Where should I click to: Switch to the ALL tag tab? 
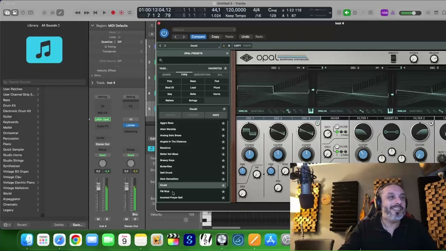click(220, 75)
